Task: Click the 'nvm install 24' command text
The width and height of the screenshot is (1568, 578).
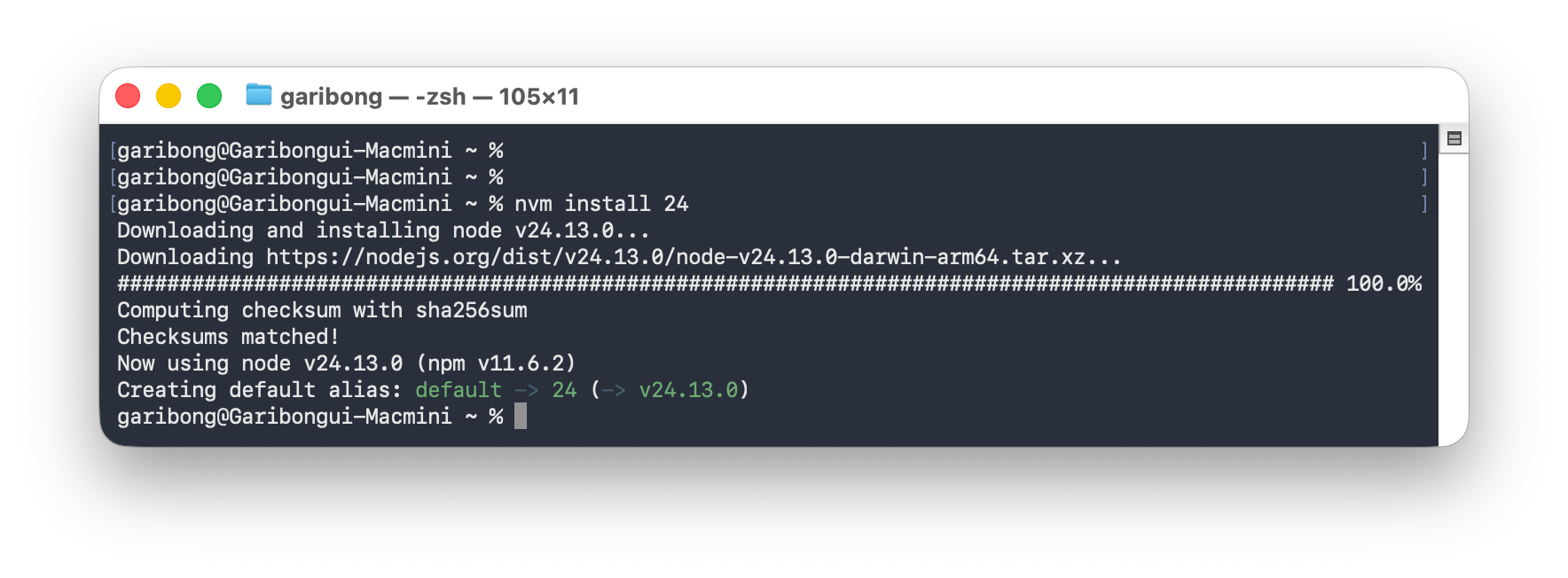Action: coord(601,204)
